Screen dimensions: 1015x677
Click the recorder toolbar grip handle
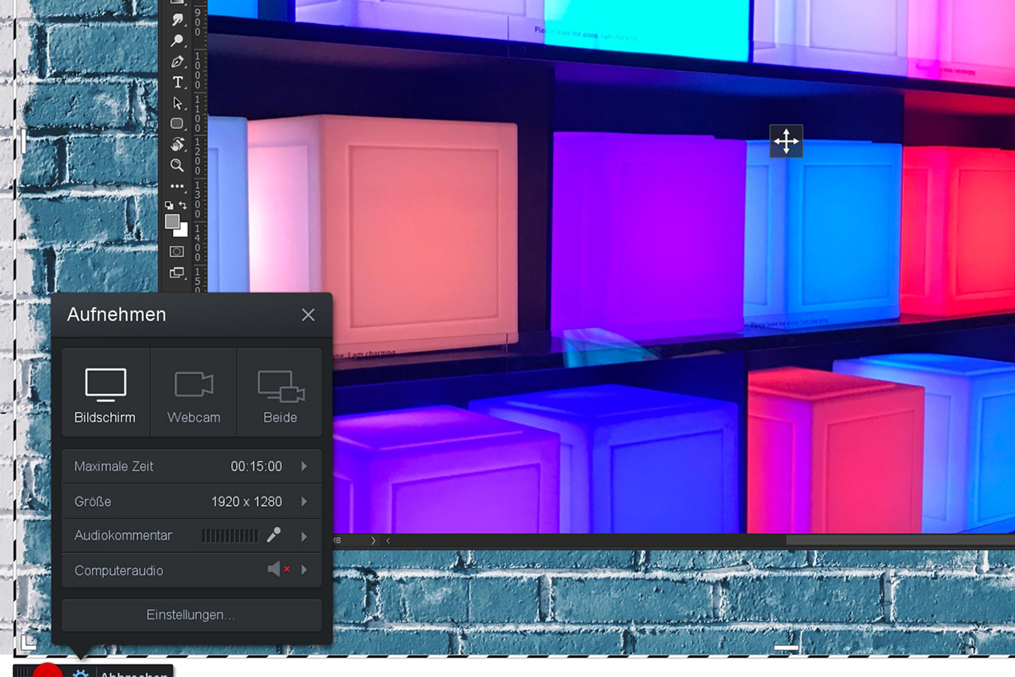(21, 672)
